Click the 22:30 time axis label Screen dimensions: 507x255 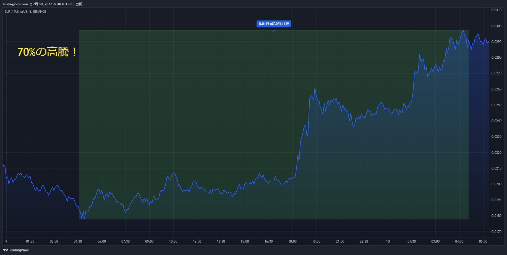click(364, 241)
